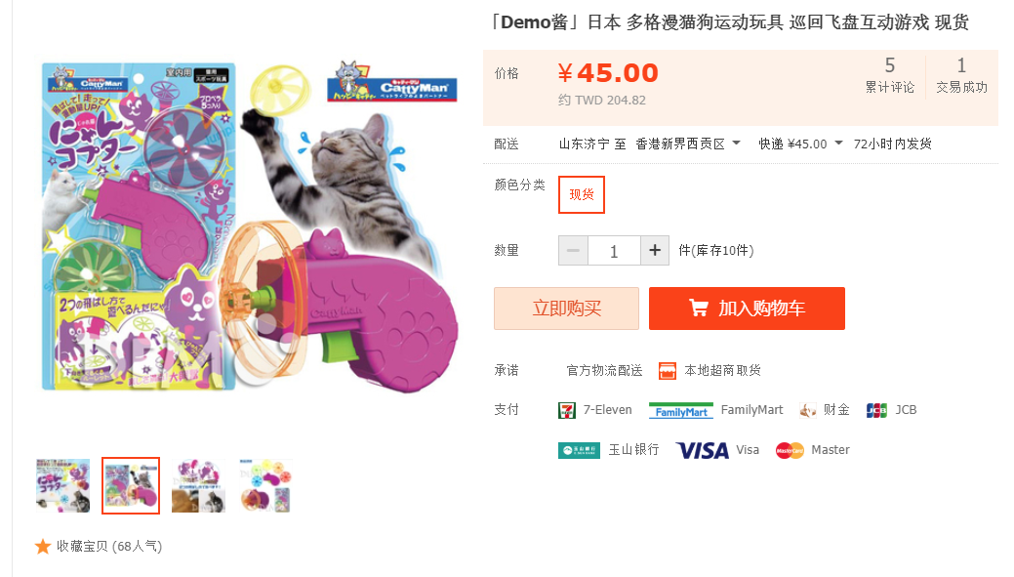Click the 本地超商取货 store icon
The height and width of the screenshot is (577, 1014).
[667, 371]
